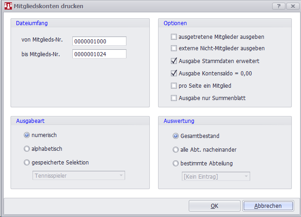Open the Tennisspieler selection dropdown

(x=78, y=175)
